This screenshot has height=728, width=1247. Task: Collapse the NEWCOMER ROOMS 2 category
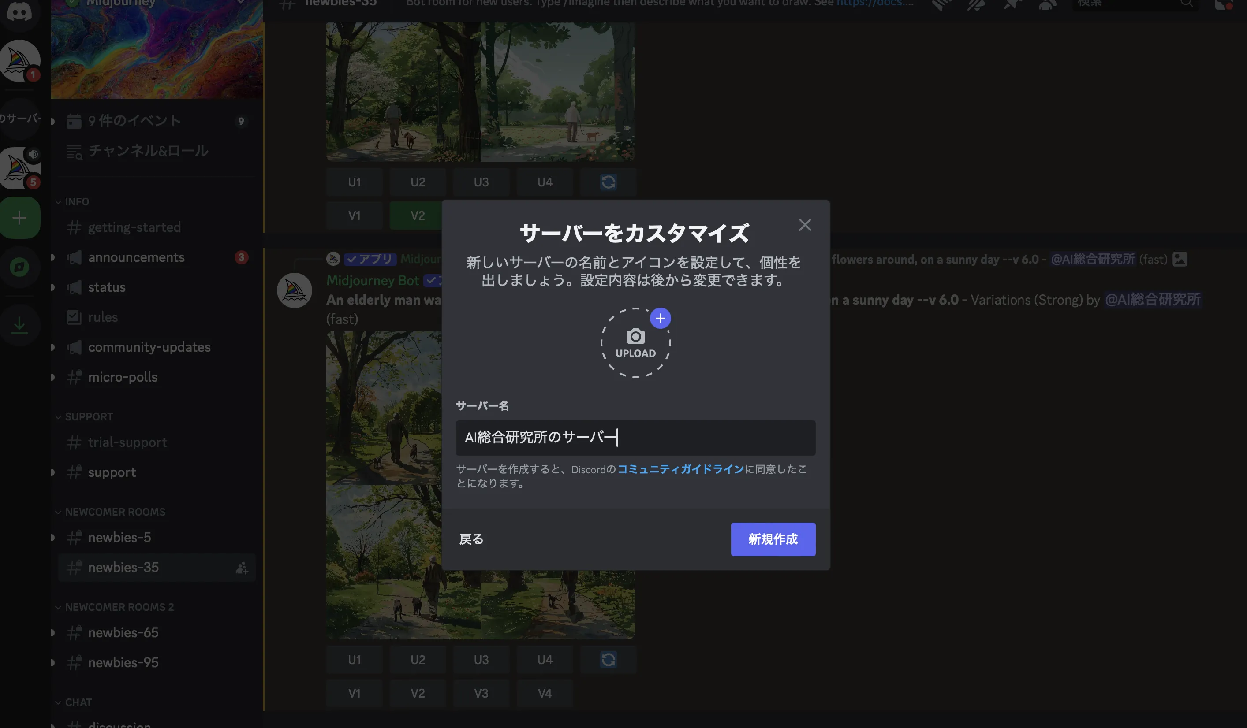coord(114,607)
